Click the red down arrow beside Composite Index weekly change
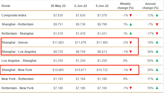The width and height of the screenshot is (164, 93). click(131, 15)
